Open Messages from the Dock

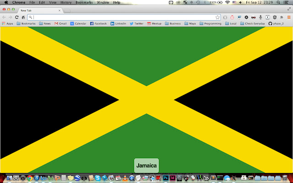click(227, 178)
